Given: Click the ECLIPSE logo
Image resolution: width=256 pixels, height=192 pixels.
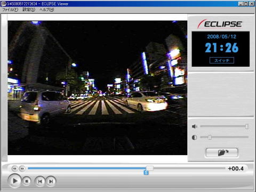Looking at the screenshot, I should tap(220, 24).
